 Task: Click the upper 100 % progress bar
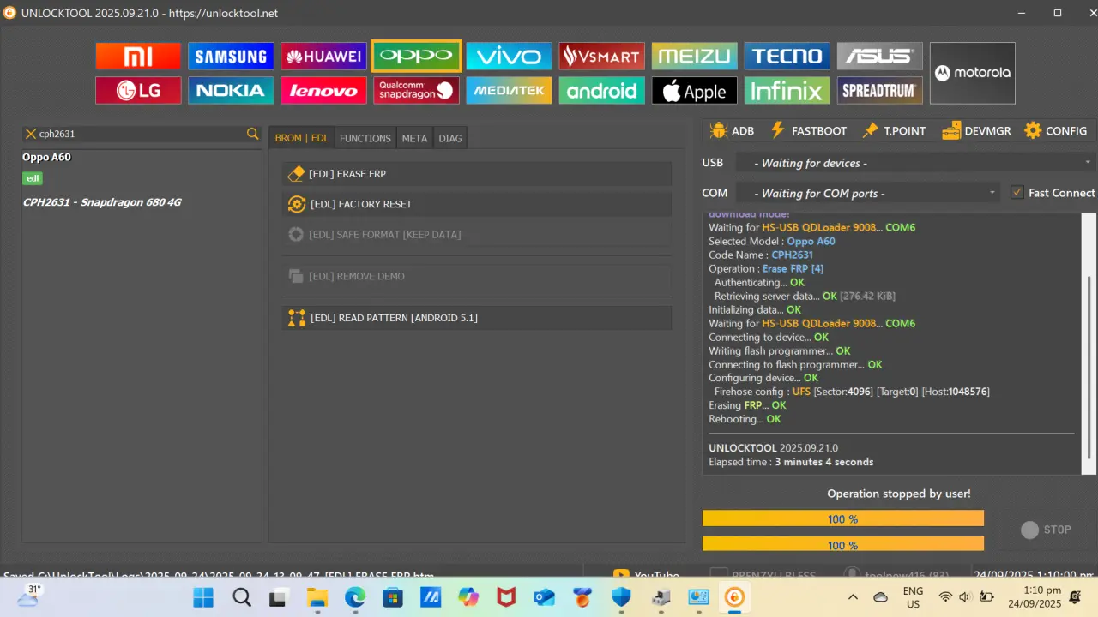click(x=842, y=518)
